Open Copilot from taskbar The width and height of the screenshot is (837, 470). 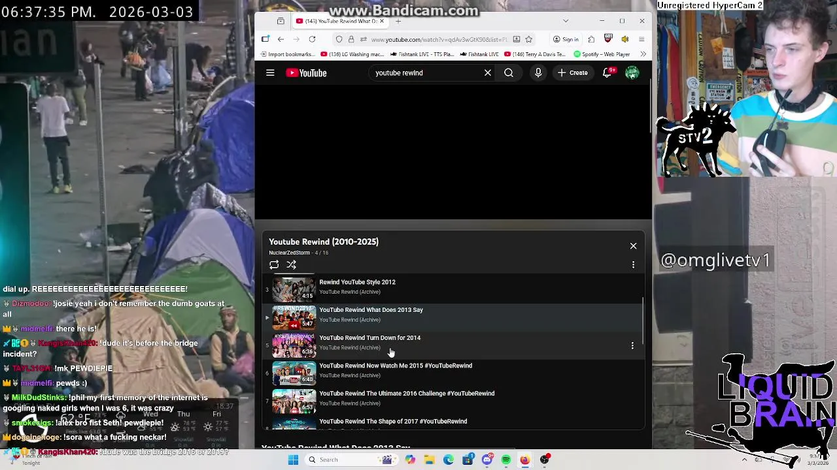(x=410, y=460)
